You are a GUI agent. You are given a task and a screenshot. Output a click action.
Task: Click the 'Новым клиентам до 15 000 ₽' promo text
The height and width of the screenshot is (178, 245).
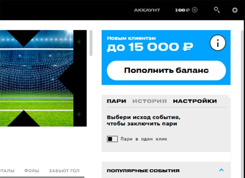coord(150,44)
